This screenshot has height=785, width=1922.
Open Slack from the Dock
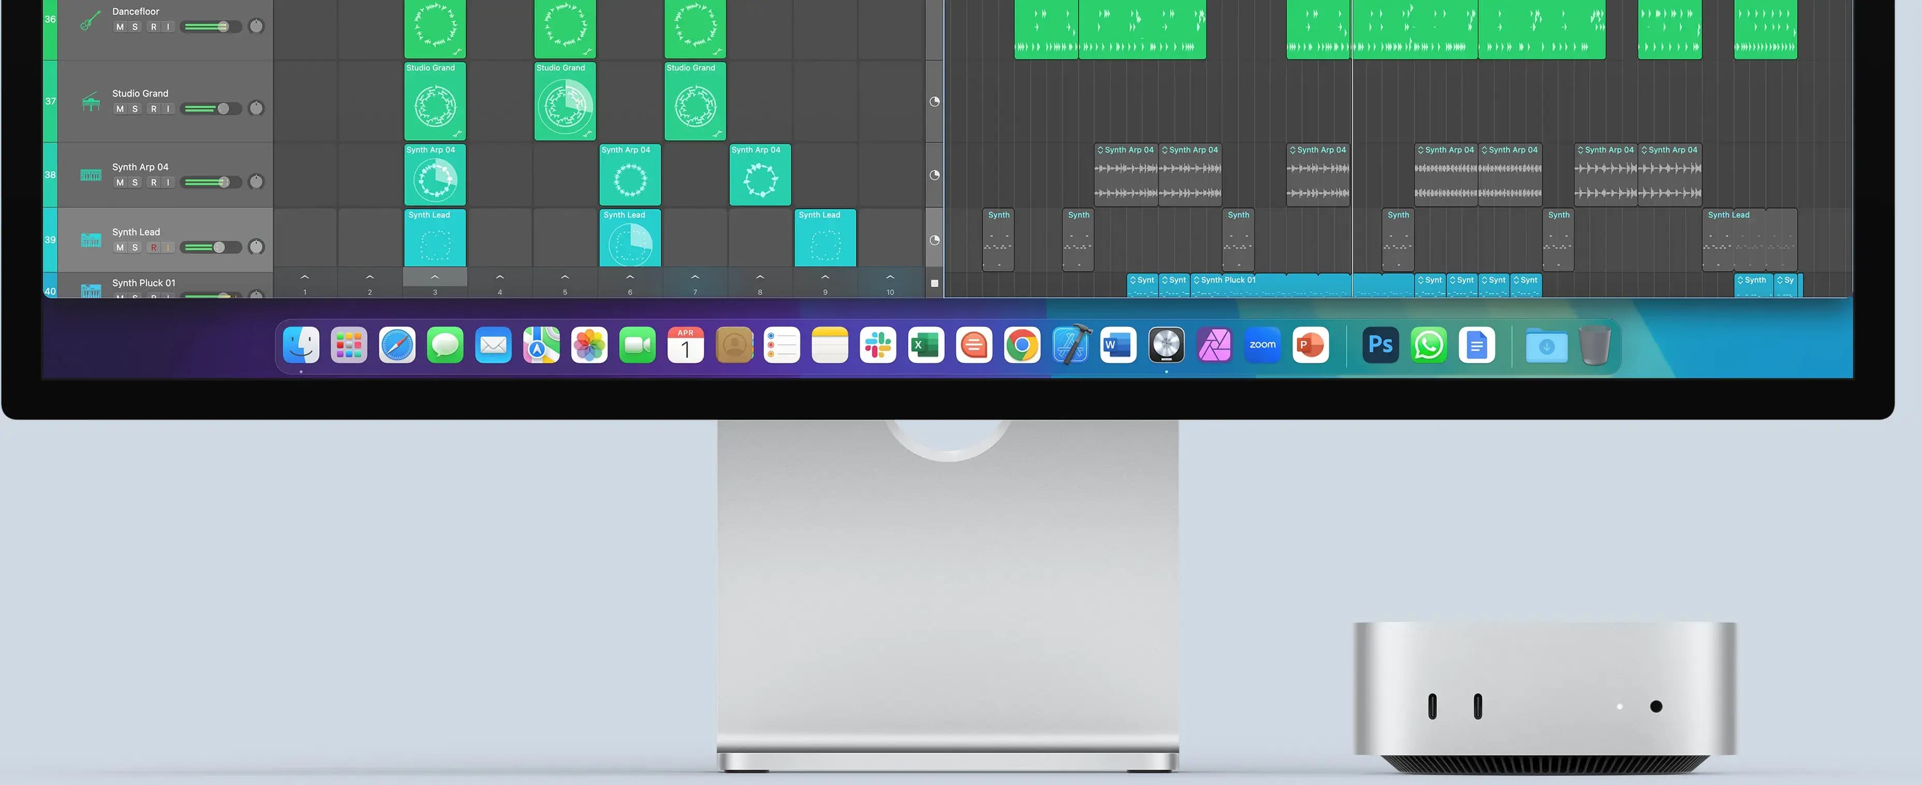point(878,345)
